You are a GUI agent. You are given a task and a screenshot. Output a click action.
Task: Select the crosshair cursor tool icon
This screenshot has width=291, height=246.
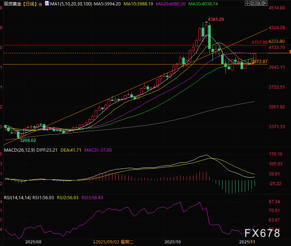tap(248, 3)
